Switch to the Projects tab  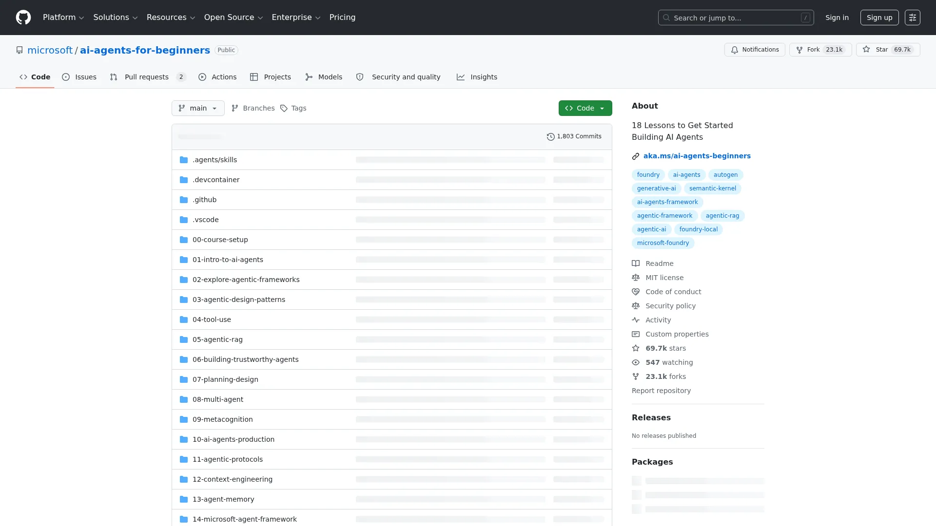[271, 77]
